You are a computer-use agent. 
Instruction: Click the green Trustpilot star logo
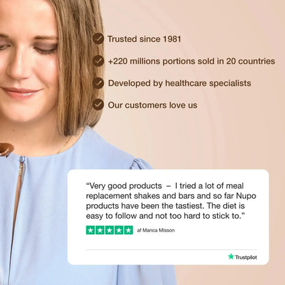[x=231, y=256]
